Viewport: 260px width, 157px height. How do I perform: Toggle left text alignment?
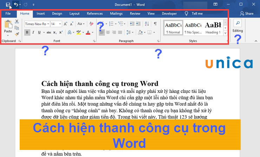click(x=102, y=32)
